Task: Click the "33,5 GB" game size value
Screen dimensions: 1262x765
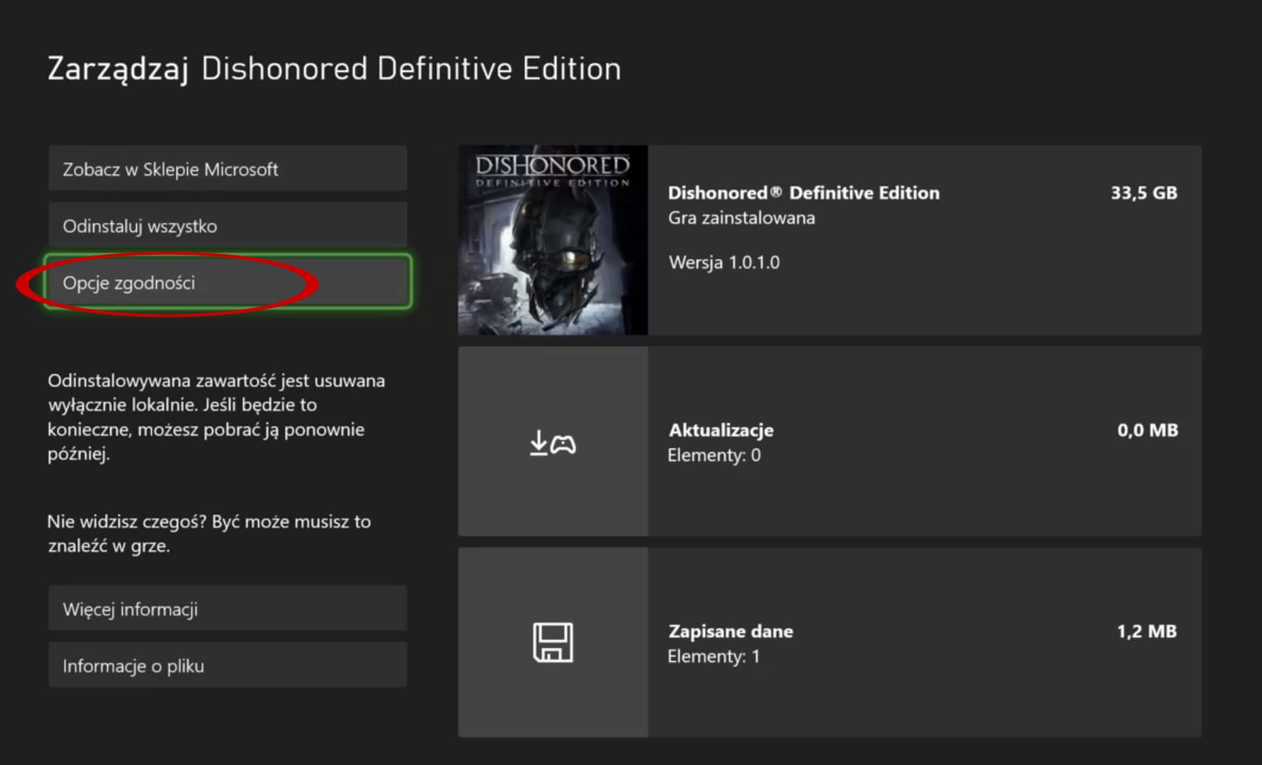Action: click(x=1144, y=193)
